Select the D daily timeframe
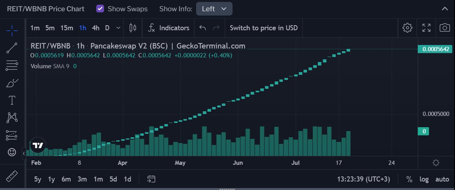Viewport: 455px width, 190px height. click(x=108, y=28)
